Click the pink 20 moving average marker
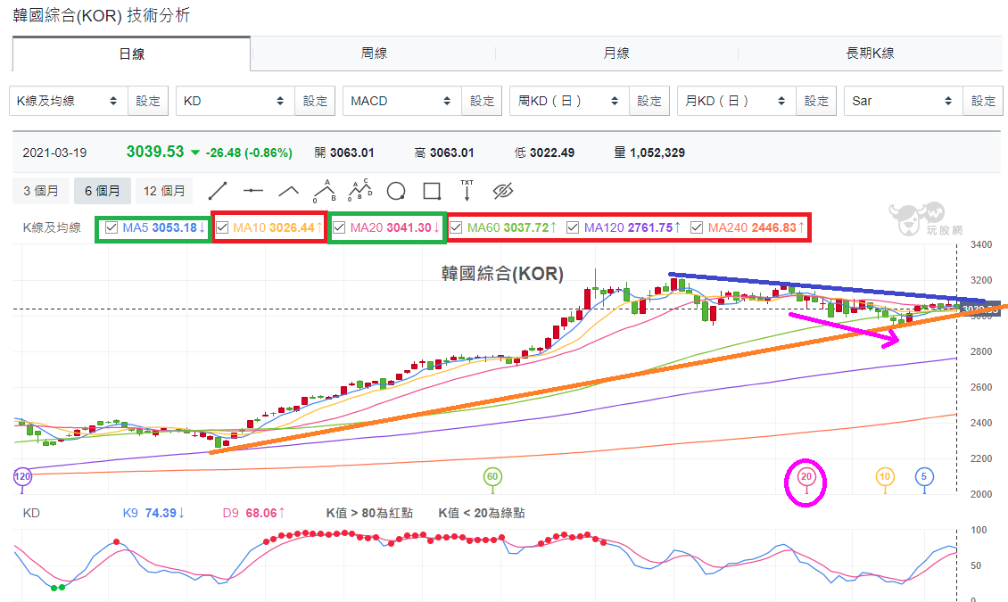 [x=806, y=477]
